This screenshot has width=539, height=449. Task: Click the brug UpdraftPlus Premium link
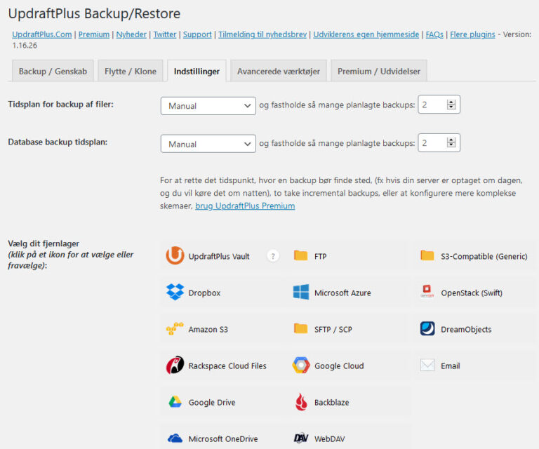pos(245,206)
